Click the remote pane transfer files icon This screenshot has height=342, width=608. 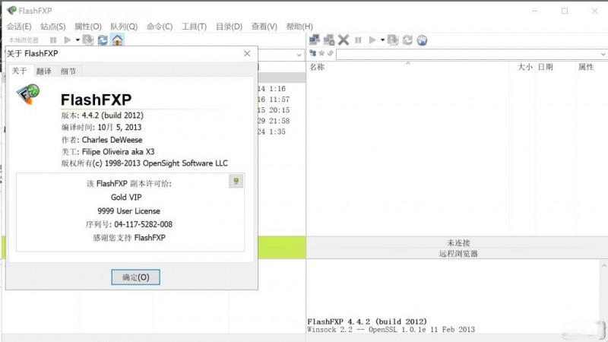393,40
